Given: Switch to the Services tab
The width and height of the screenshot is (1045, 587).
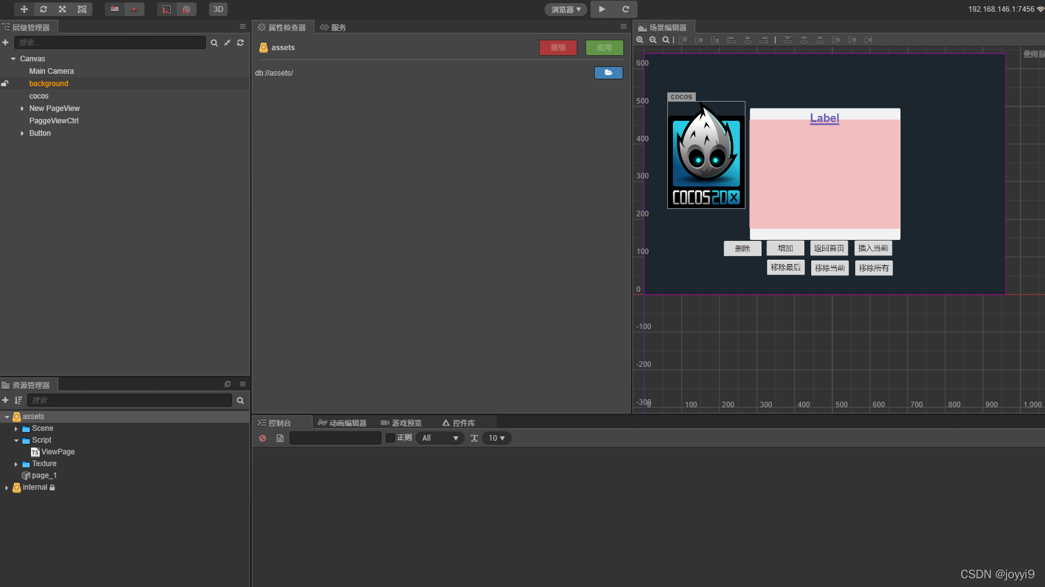Looking at the screenshot, I should pos(333,27).
